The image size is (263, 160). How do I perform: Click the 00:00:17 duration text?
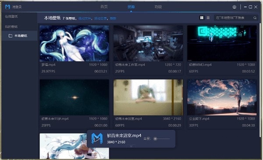pyautogui.click(x=174, y=71)
